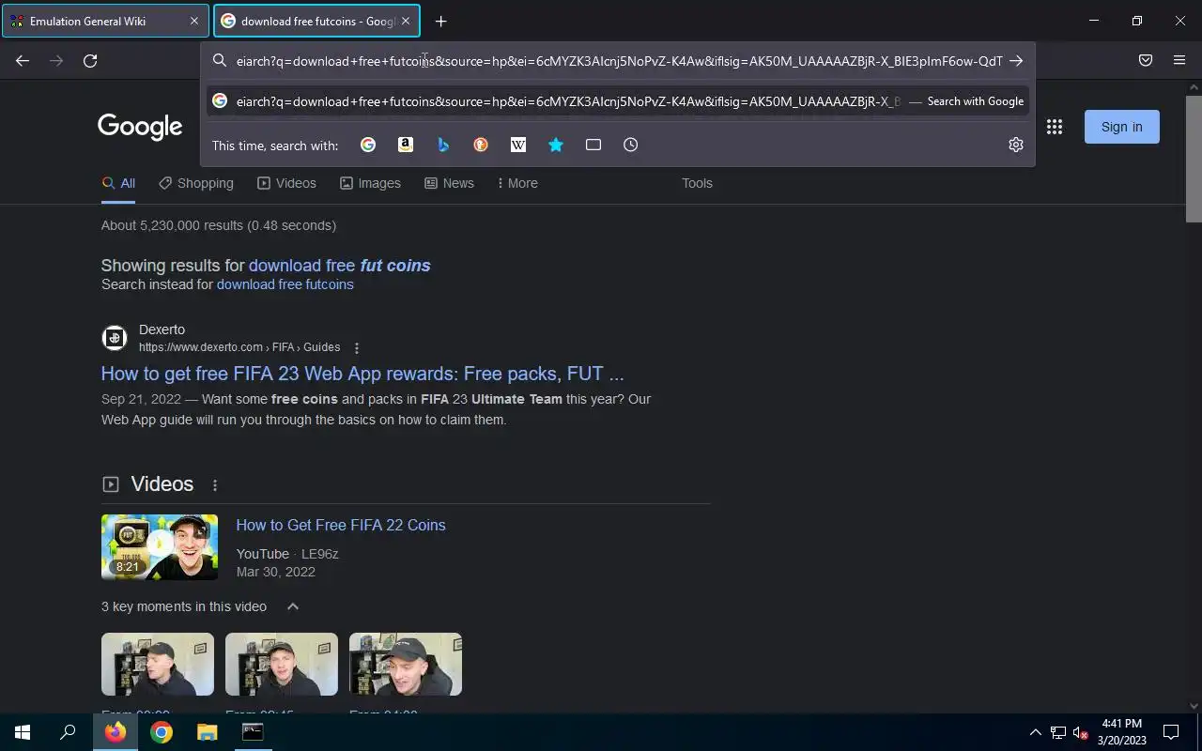Open the network status tray icon

[1058, 732]
